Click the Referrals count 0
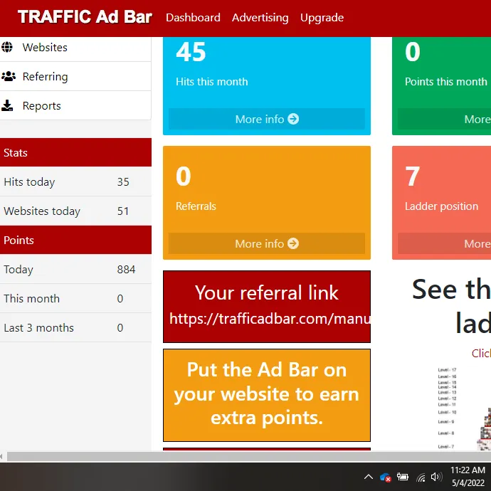Viewport: 491px width, 491px height. pos(183,176)
